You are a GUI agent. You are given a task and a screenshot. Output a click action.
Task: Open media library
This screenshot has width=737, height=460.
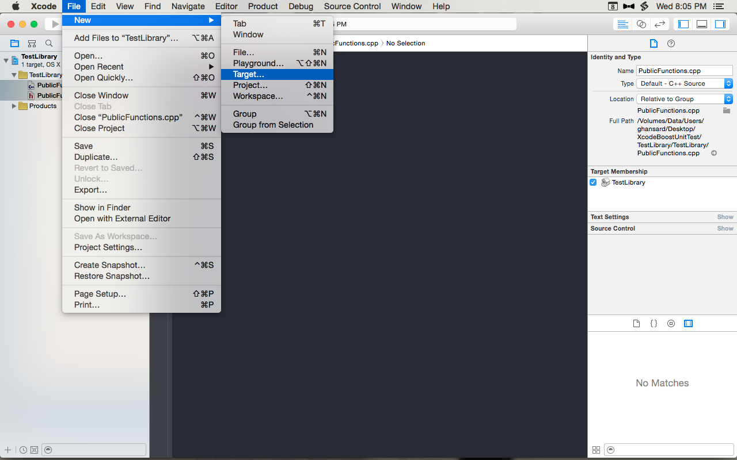tap(688, 324)
